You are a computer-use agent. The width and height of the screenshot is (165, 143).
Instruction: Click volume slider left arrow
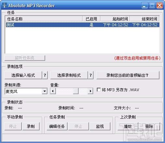53,91
